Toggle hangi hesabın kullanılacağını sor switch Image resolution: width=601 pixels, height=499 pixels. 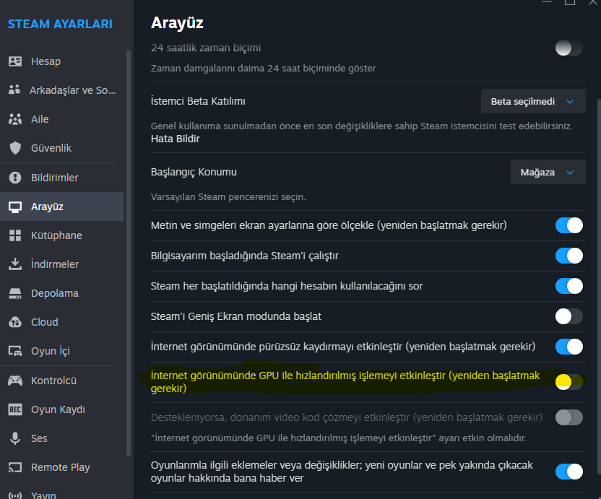pyautogui.click(x=568, y=286)
